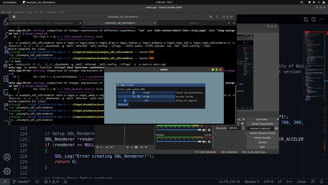Open the View menu in VS Code
328x185 pixels.
click(x=30, y=12)
